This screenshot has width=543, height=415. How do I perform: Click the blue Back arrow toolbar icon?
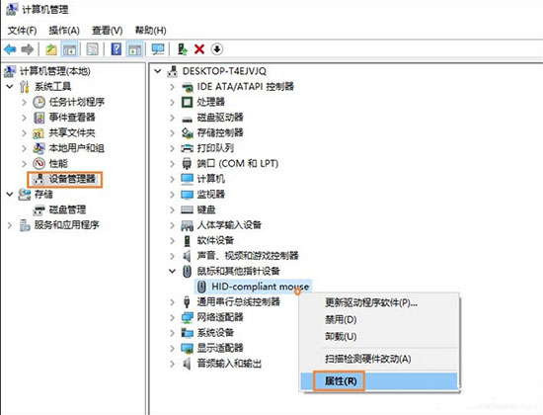pyautogui.click(x=10, y=49)
